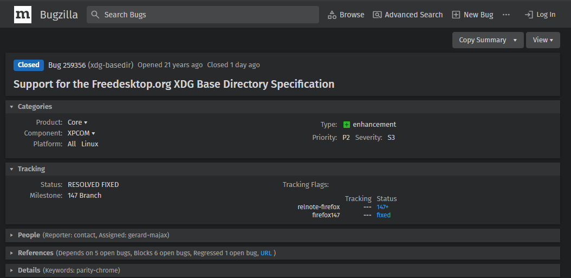Click the Mozilla logo icon
571x278 pixels.
[x=23, y=15]
